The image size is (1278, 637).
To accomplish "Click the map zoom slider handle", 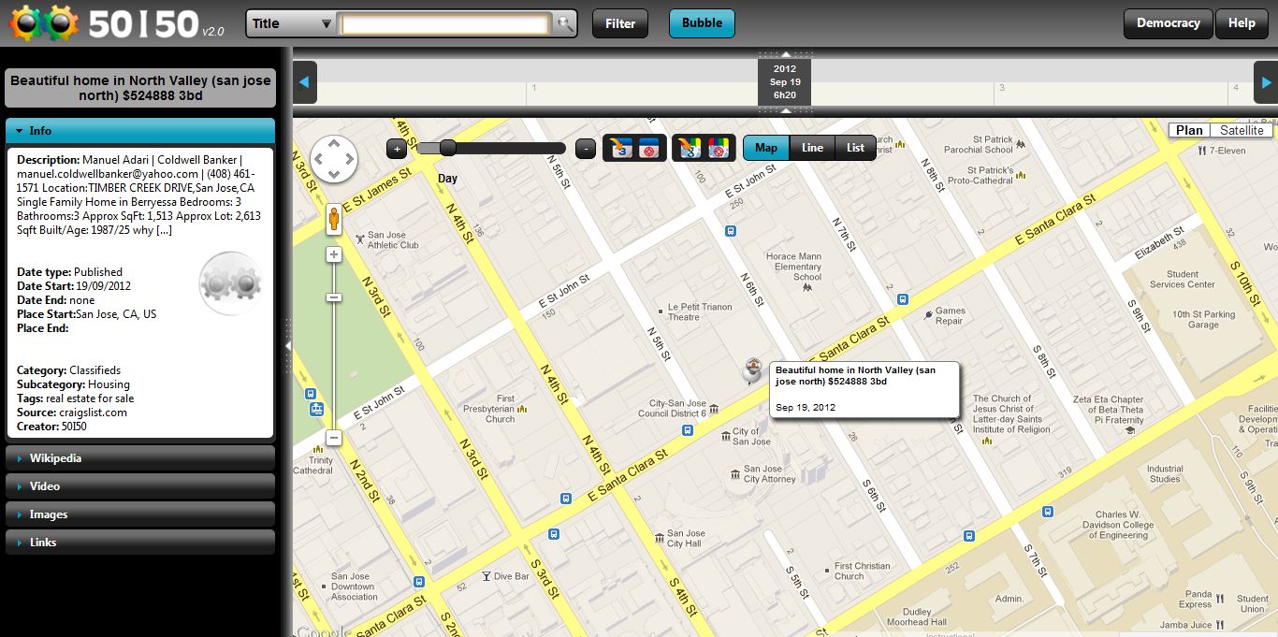I will click(334, 297).
